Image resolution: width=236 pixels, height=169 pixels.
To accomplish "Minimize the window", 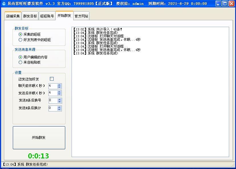I will [218, 4].
